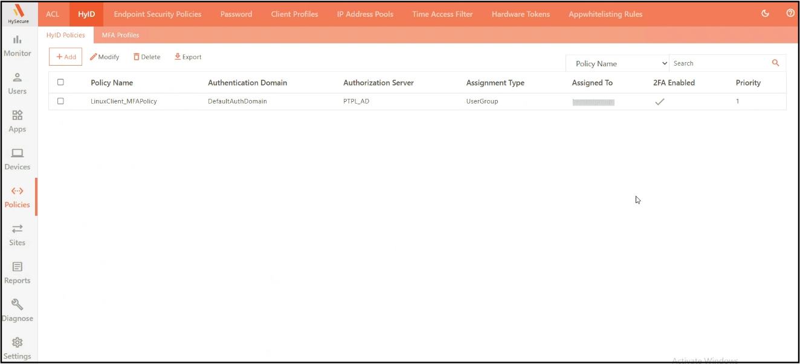Toggle dark mode moon icon
Image resolution: width=800 pixels, height=364 pixels.
pos(765,13)
